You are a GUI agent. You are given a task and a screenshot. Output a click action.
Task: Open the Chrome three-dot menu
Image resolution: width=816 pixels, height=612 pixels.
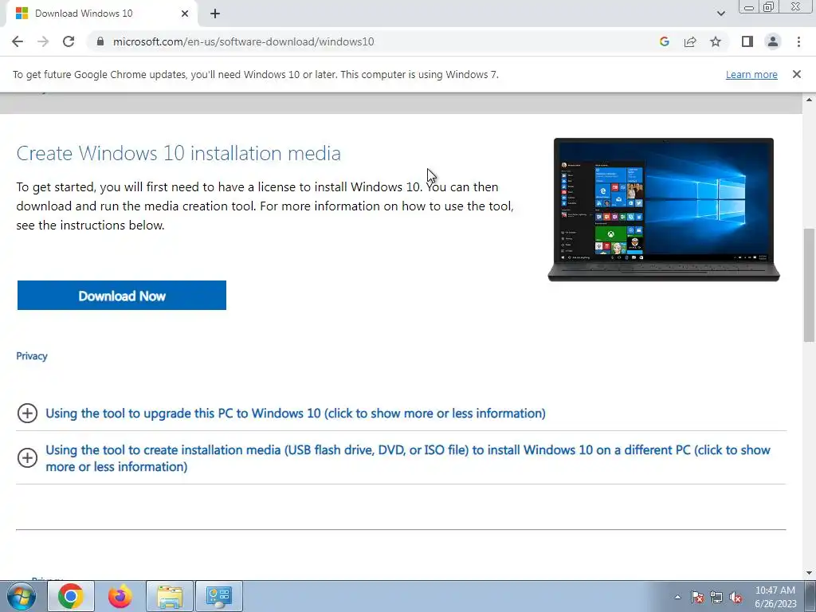tap(798, 41)
